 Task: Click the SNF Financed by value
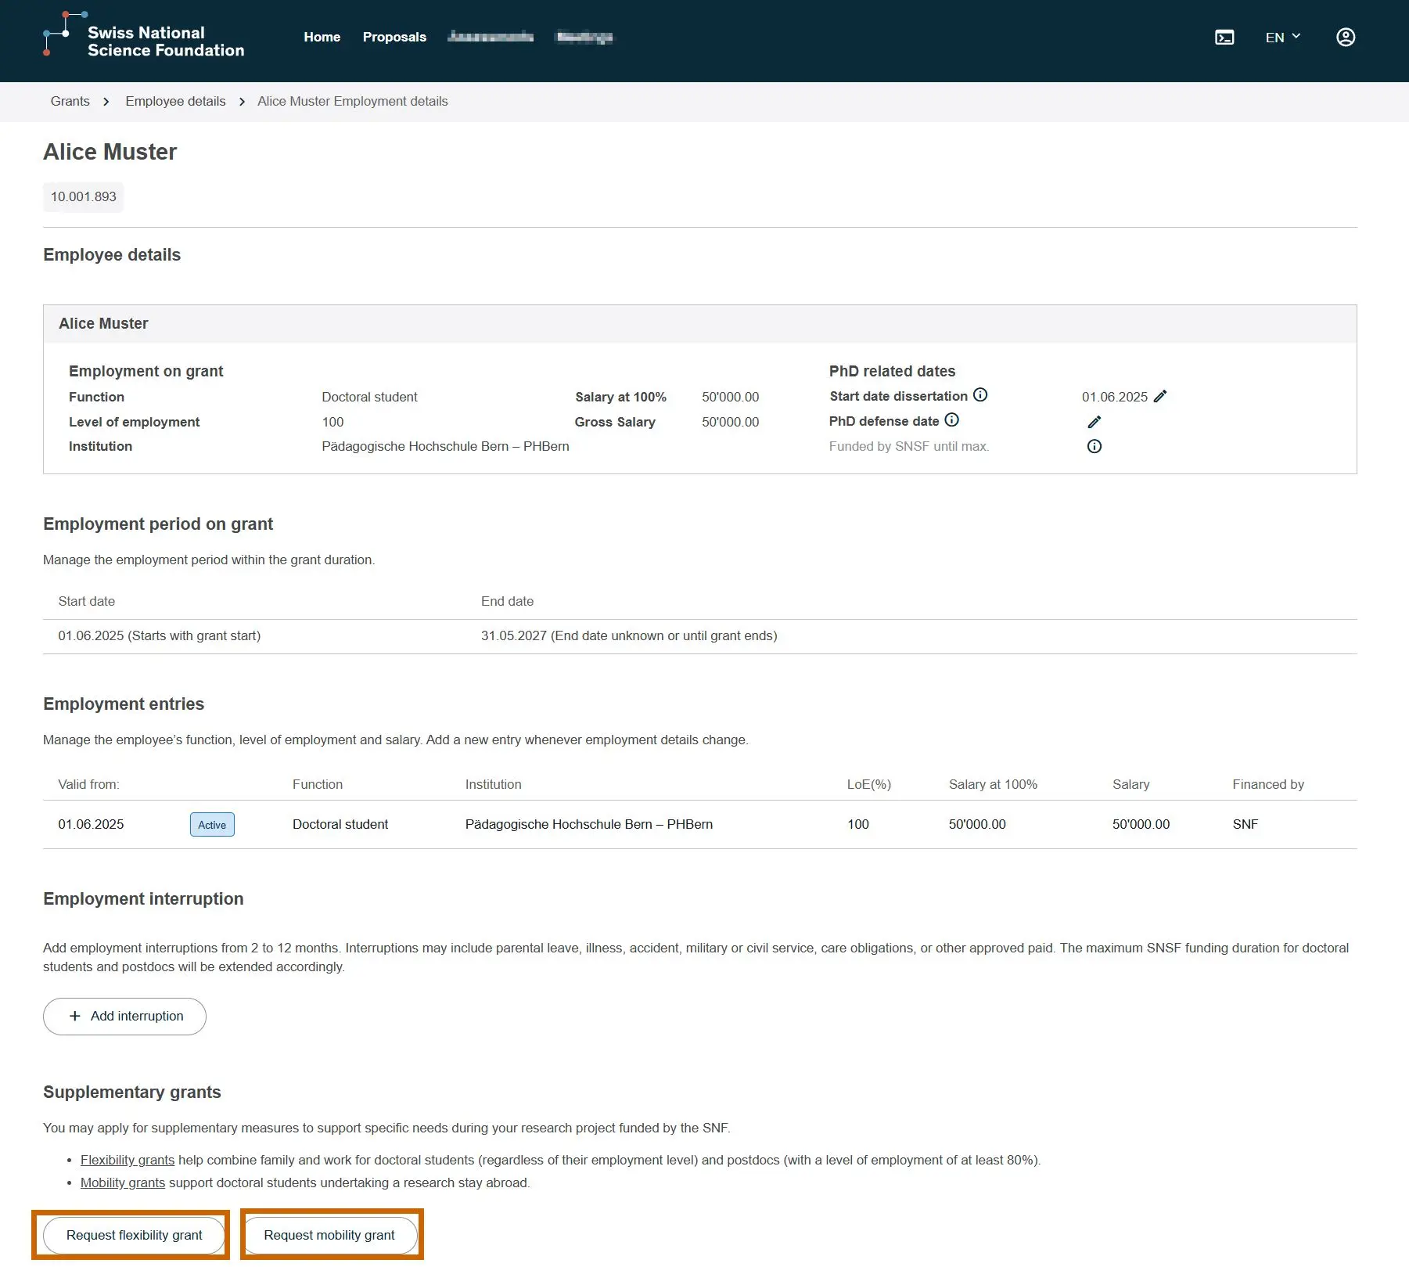1245,825
